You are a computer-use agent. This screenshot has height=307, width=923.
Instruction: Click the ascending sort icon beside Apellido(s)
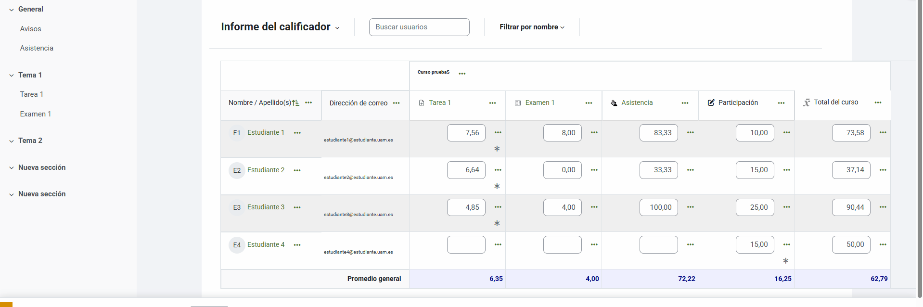(295, 102)
